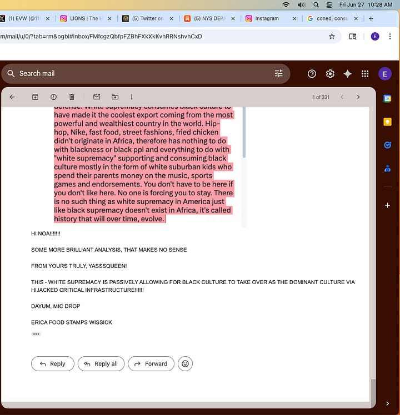Open Google Tasks side panel
Viewport: 400px width, 415px height.
click(387, 145)
